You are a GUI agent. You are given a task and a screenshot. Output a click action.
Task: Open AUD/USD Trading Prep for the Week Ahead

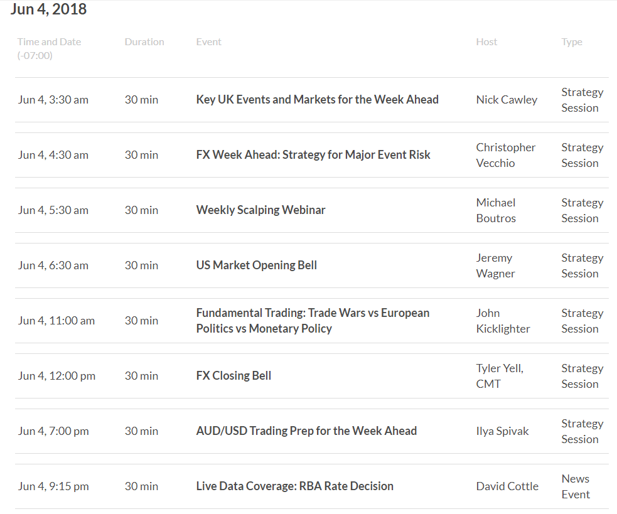pos(306,431)
